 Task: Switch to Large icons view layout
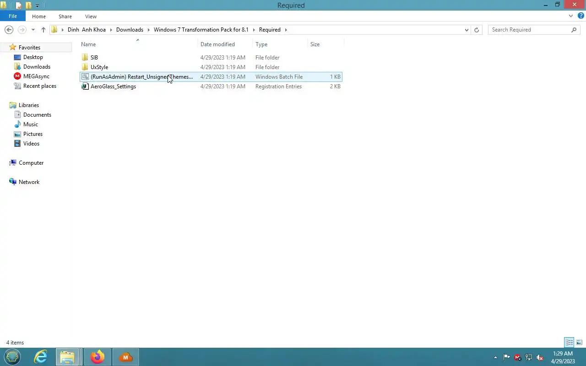(579, 342)
